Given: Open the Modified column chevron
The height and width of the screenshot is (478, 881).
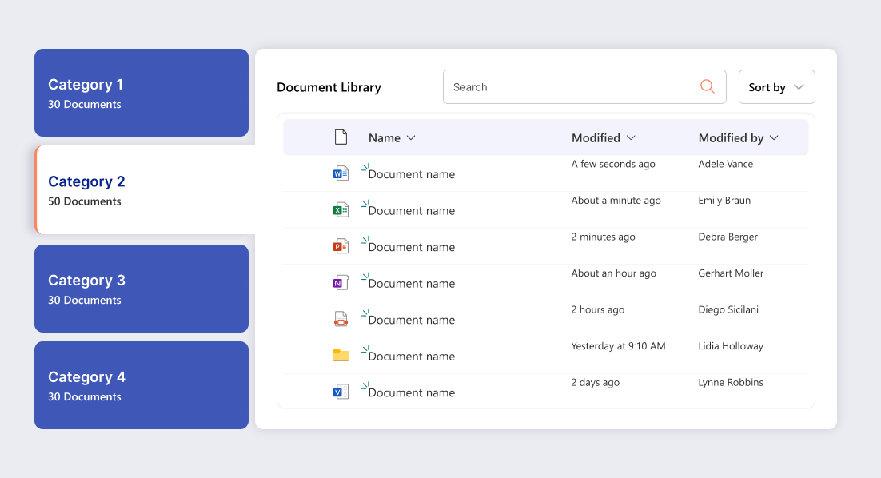Looking at the screenshot, I should pyautogui.click(x=632, y=137).
